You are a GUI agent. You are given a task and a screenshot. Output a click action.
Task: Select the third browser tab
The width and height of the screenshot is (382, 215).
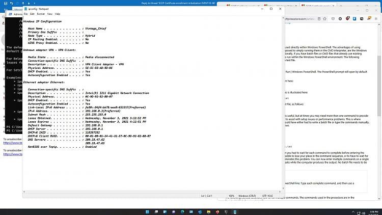click(x=318, y=6)
